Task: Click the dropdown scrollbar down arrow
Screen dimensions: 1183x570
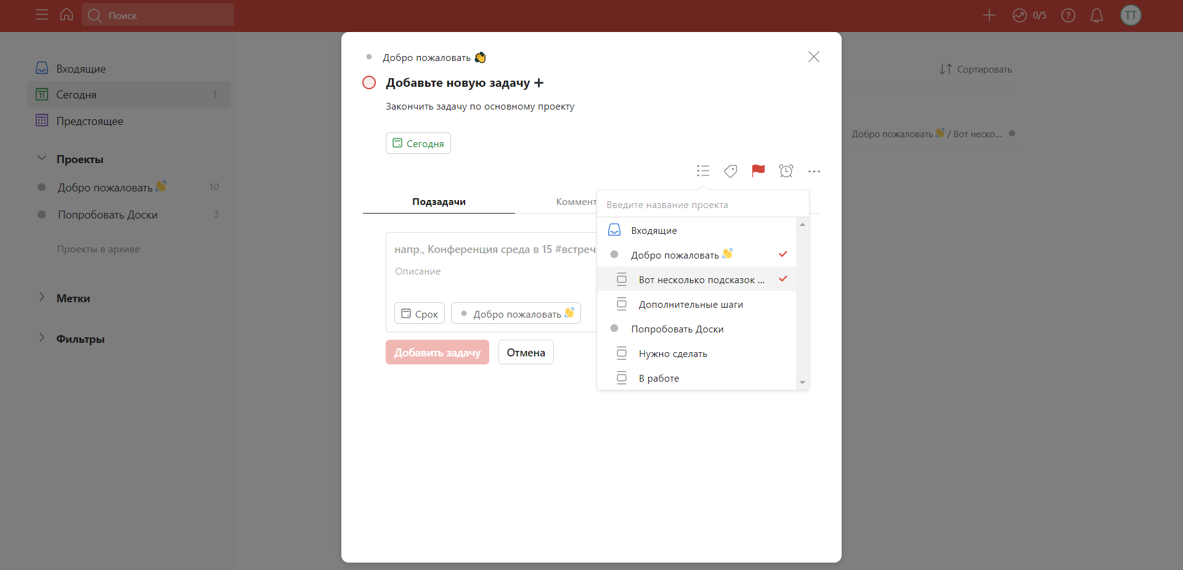Action: pyautogui.click(x=802, y=382)
